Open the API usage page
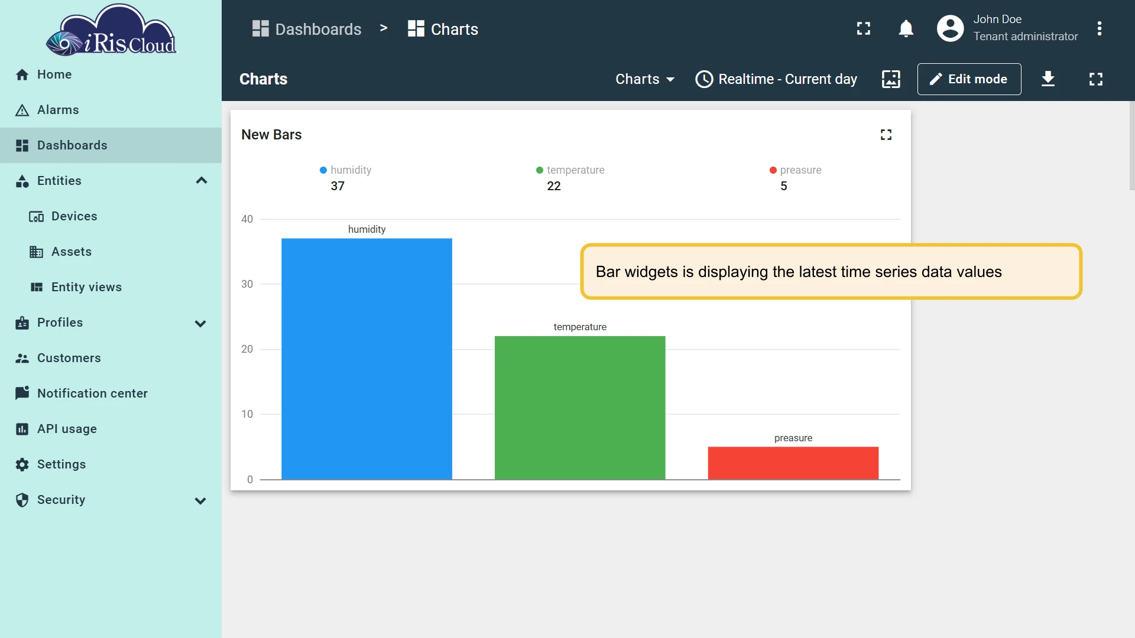1135x638 pixels. click(111, 429)
